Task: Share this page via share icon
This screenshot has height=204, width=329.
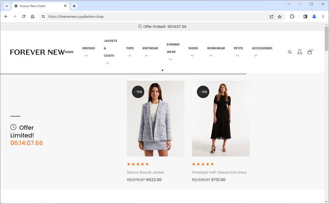Action: 271,16
